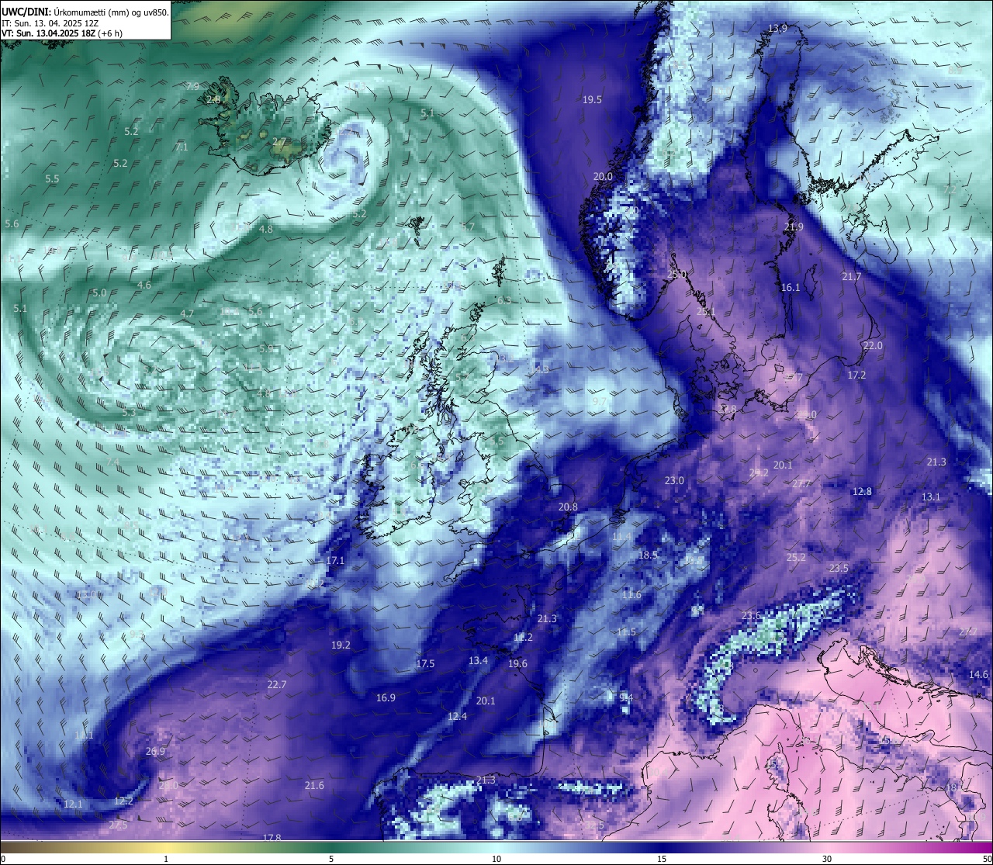Click the 13.4 value west of Brittany
This screenshot has width=993, height=865.
(478, 660)
